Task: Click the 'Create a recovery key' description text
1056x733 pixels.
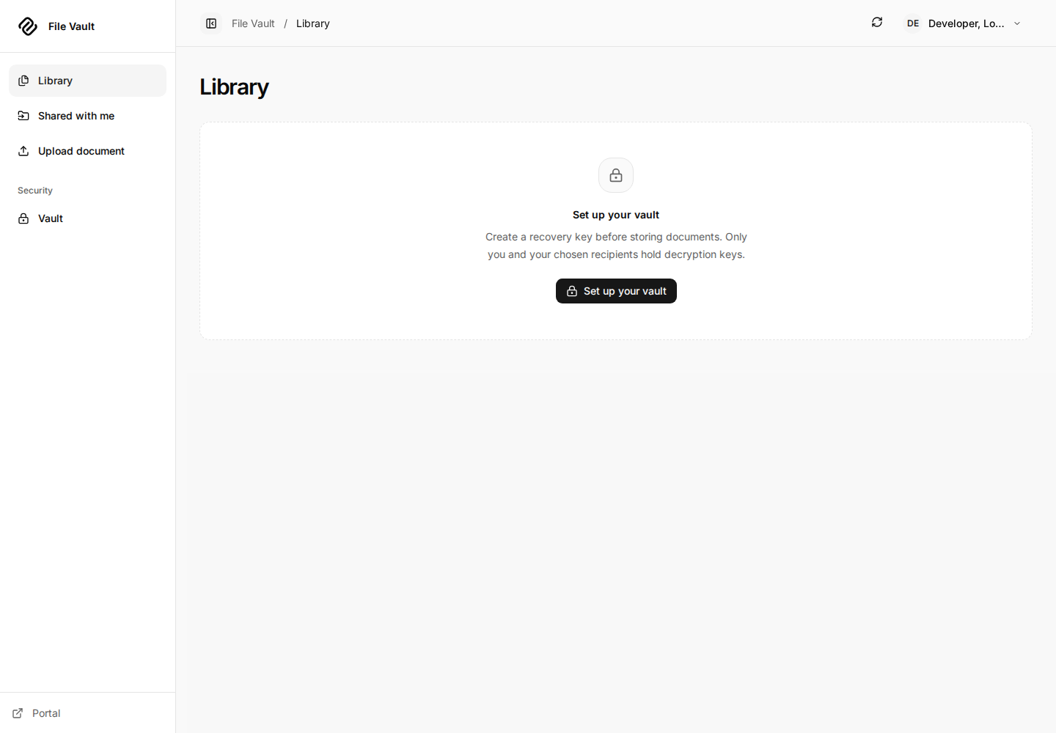Action: pyautogui.click(x=616, y=246)
